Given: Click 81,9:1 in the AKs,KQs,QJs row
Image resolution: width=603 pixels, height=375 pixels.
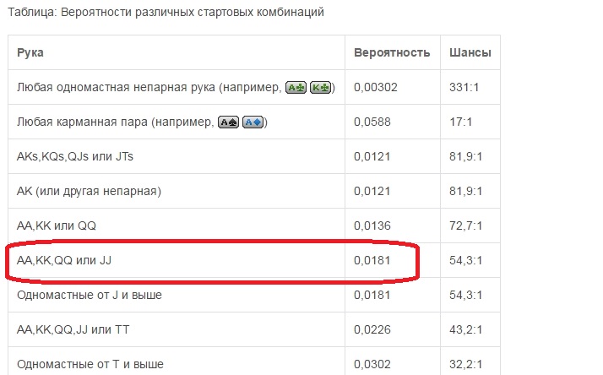Looking at the screenshot, I should [x=465, y=156].
